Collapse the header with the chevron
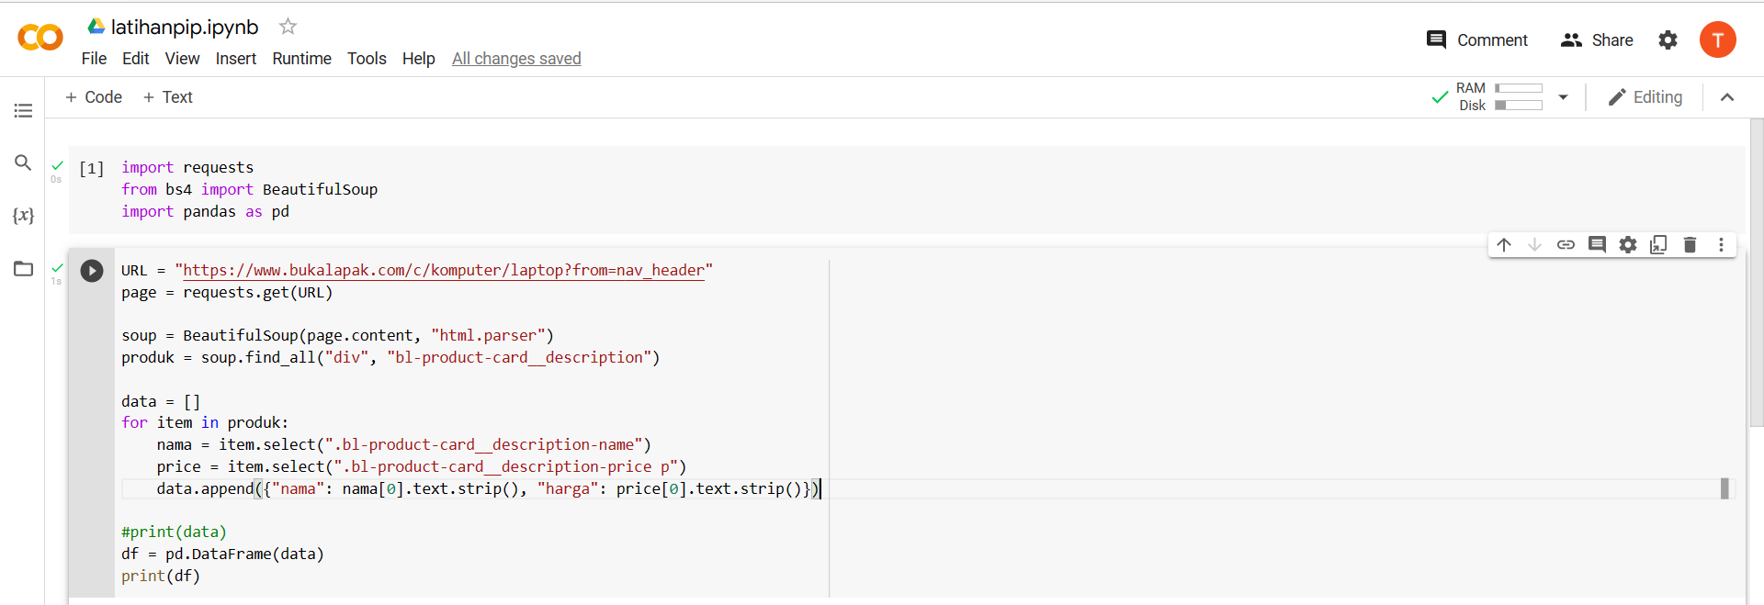Image resolution: width=1764 pixels, height=605 pixels. [1727, 97]
